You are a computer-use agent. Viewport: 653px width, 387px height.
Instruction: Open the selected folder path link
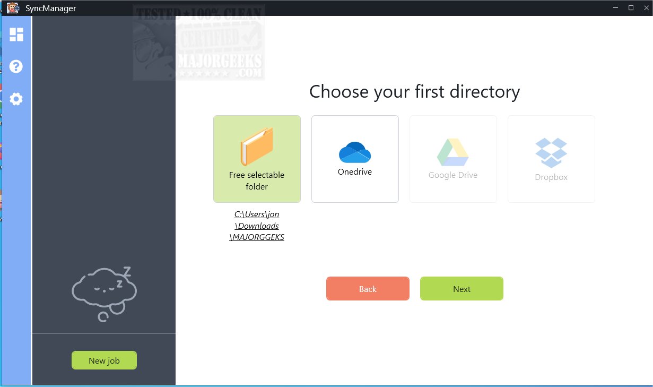click(257, 226)
